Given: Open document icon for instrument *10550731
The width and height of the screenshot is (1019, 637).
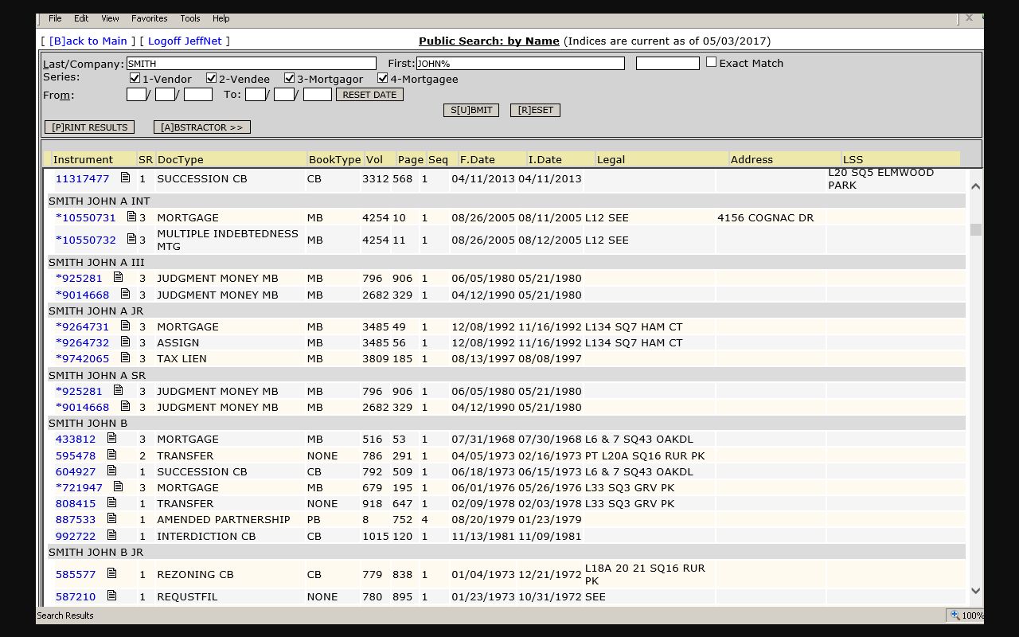Looking at the screenshot, I should (x=131, y=216).
